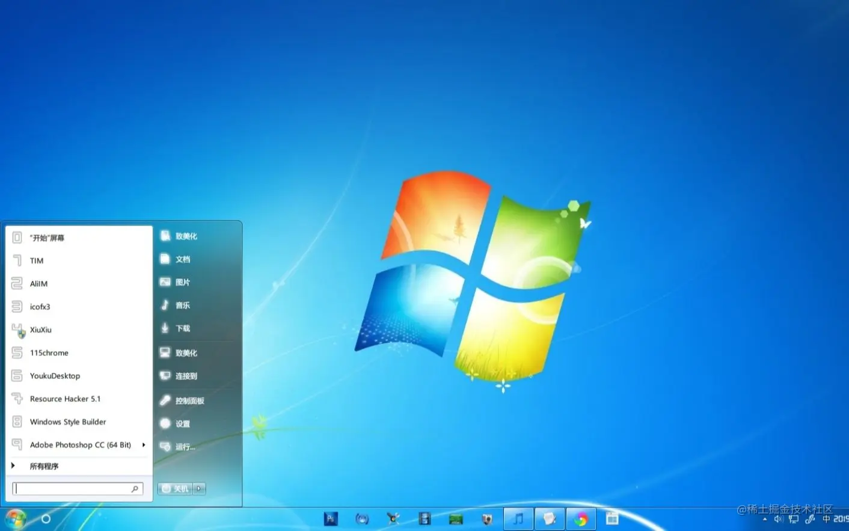
Task: Open 设置 settings entry
Action: click(x=198, y=423)
